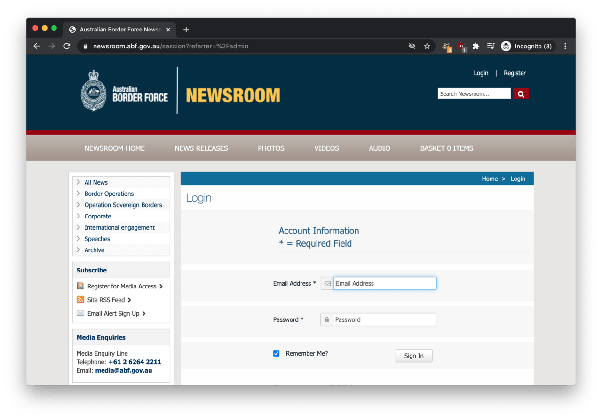Open the All News category link
This screenshot has height=420, width=602.
[96, 182]
